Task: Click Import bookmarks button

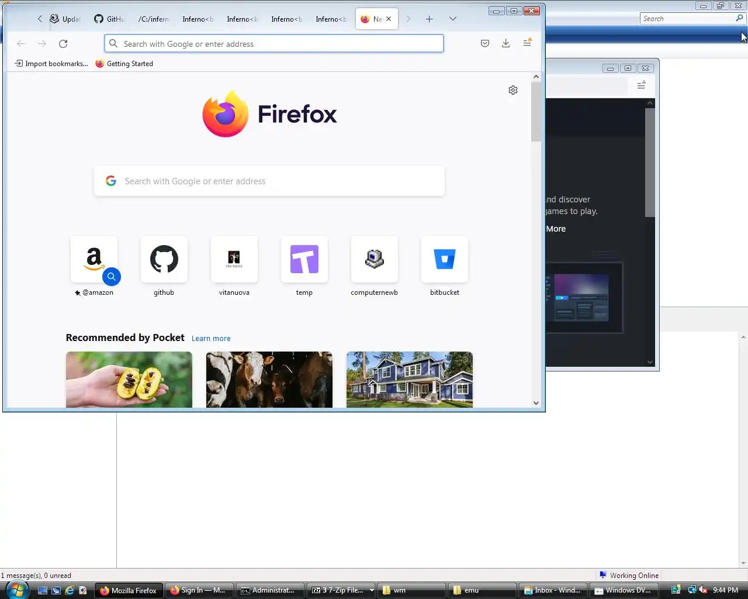Action: 51,63
